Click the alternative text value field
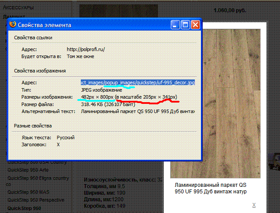 [x=137, y=112]
